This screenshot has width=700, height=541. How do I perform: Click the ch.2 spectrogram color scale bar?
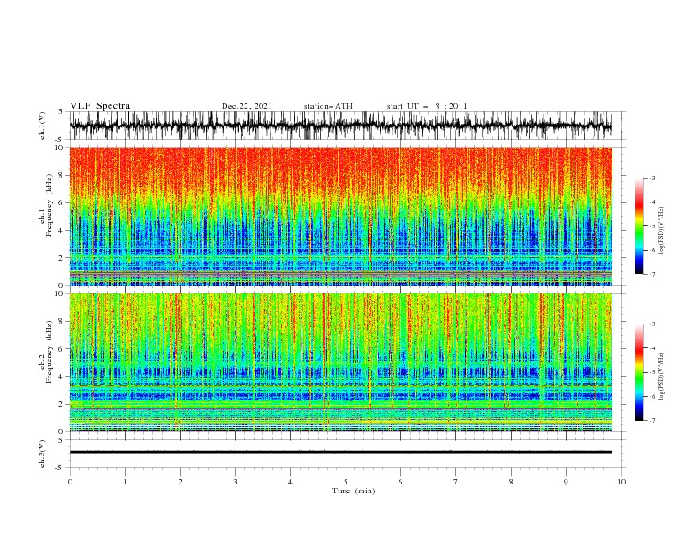tap(639, 372)
